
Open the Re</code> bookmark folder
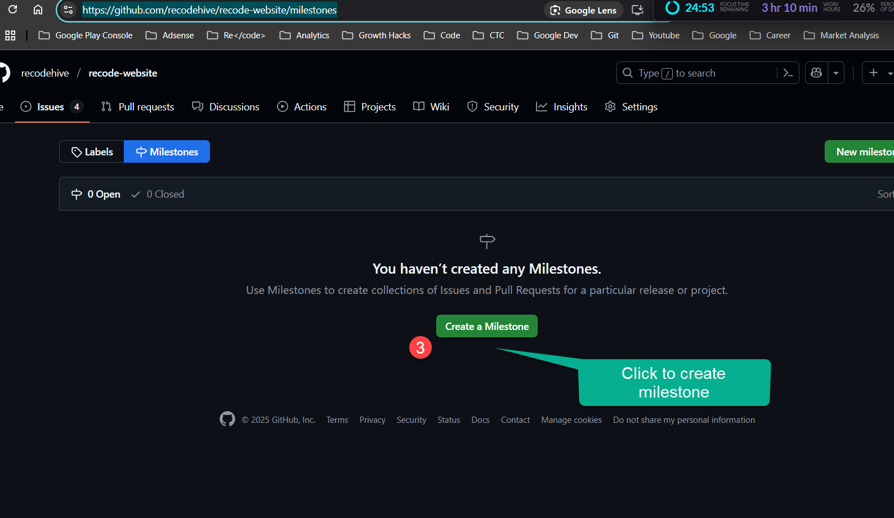[x=236, y=35]
